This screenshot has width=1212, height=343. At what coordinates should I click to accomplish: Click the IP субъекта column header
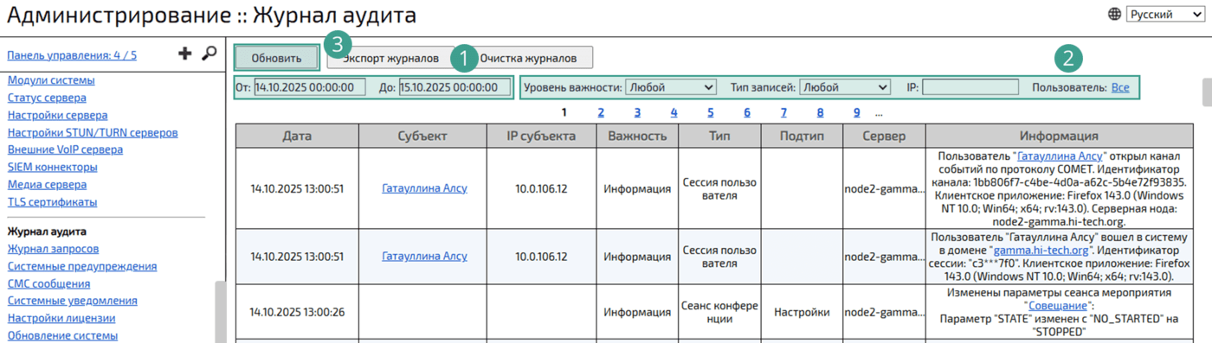(x=541, y=136)
